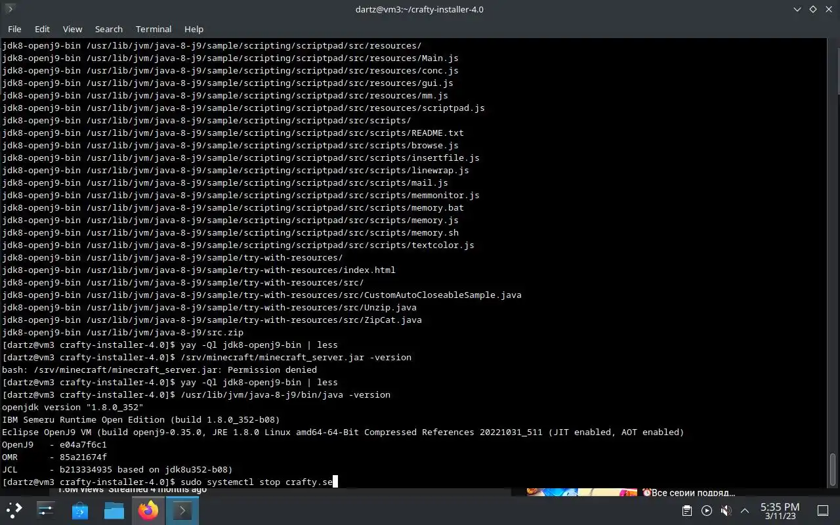Open the KDE application launcher

click(x=14, y=510)
